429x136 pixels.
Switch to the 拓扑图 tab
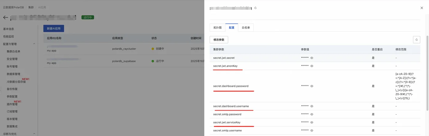[x=218, y=28]
